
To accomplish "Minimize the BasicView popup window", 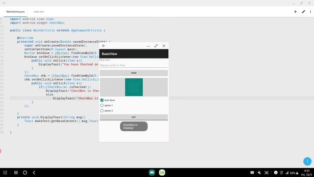I will (148, 46).
